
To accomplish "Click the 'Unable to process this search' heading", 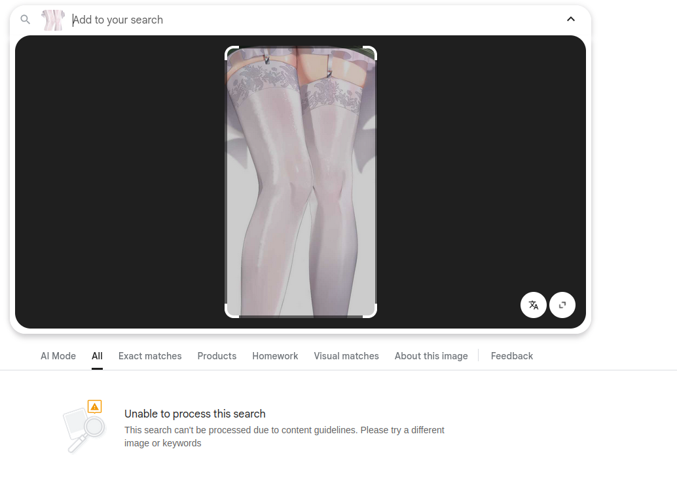I will click(x=194, y=414).
